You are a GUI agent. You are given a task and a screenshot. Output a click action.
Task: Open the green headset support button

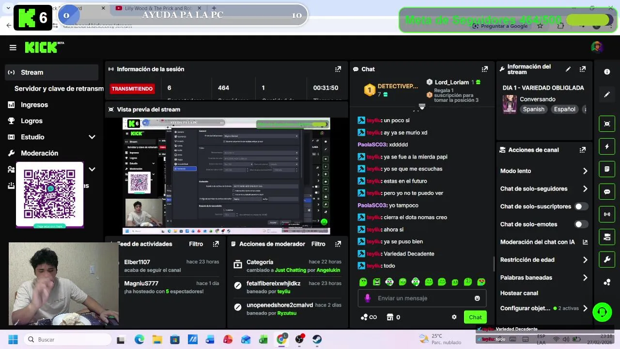tap(602, 312)
